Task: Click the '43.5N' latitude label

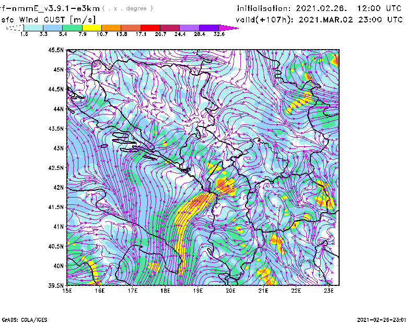Action: 56,129
